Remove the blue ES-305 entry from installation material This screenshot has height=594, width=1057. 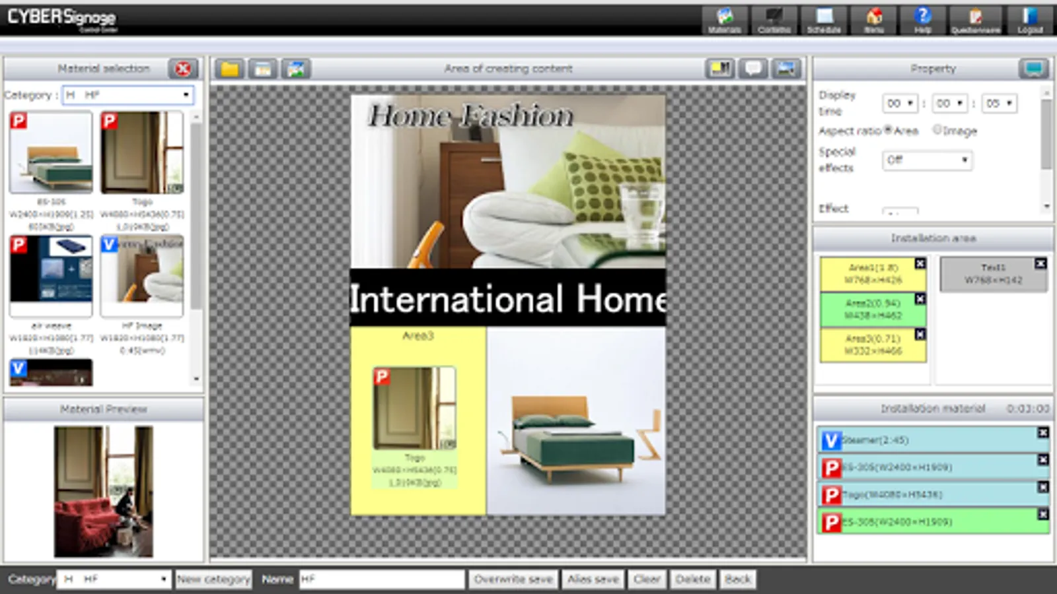click(x=1043, y=460)
